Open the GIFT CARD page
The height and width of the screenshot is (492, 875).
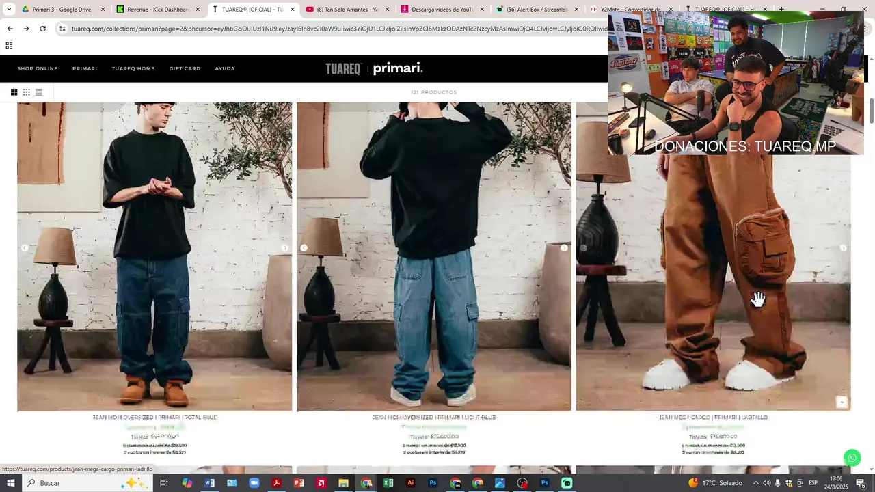pyautogui.click(x=185, y=68)
